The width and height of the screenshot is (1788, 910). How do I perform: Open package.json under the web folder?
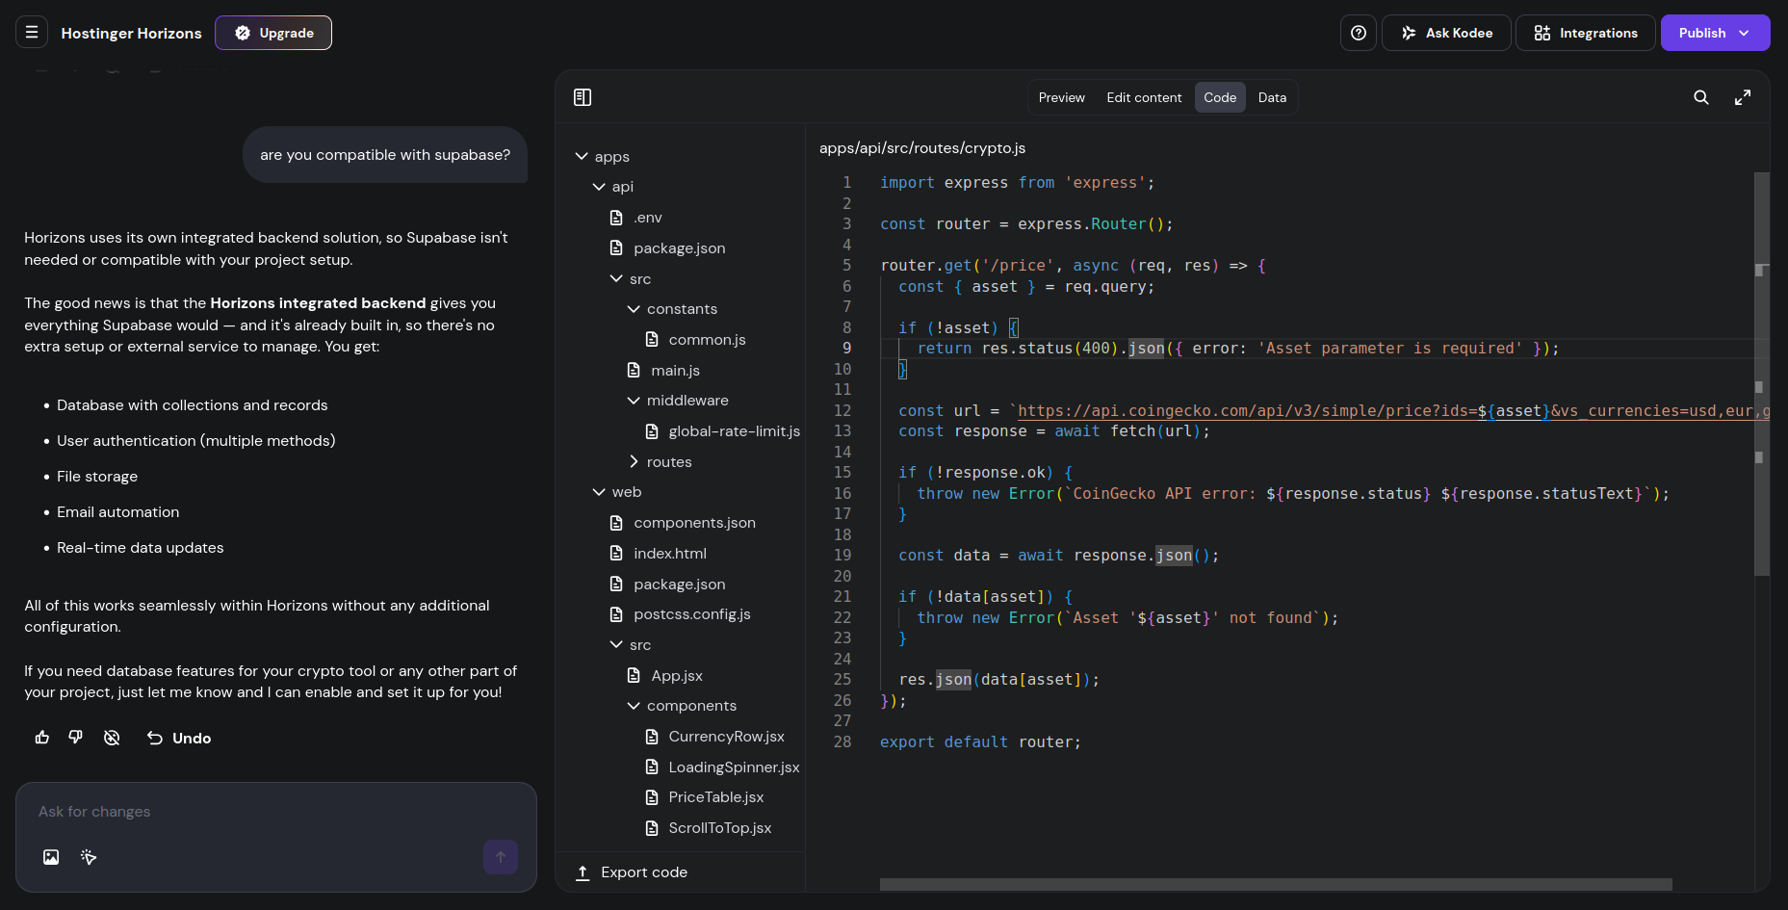668,585
